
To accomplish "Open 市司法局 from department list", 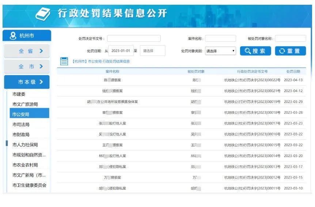I will coord(21,124).
